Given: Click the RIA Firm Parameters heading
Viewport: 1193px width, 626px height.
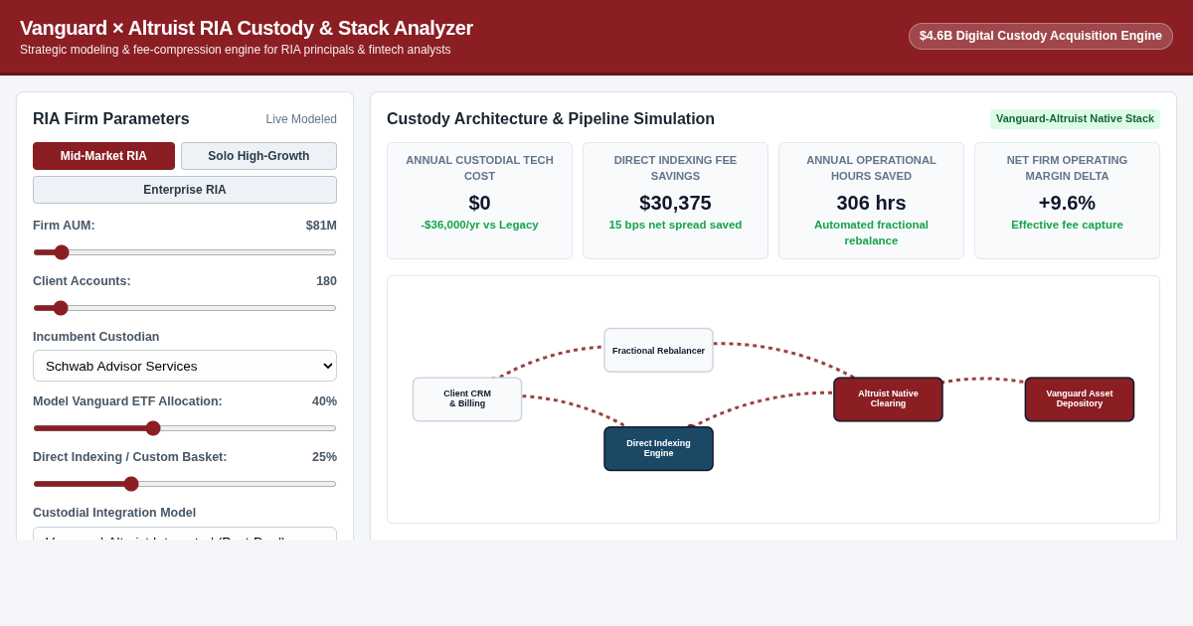Looking at the screenshot, I should pyautogui.click(x=111, y=119).
